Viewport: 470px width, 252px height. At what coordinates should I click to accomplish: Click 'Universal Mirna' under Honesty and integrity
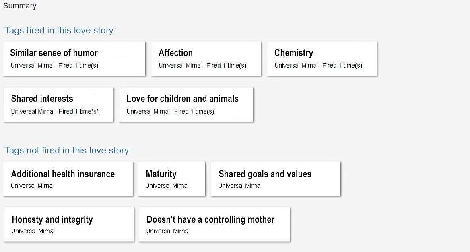pyautogui.click(x=33, y=231)
